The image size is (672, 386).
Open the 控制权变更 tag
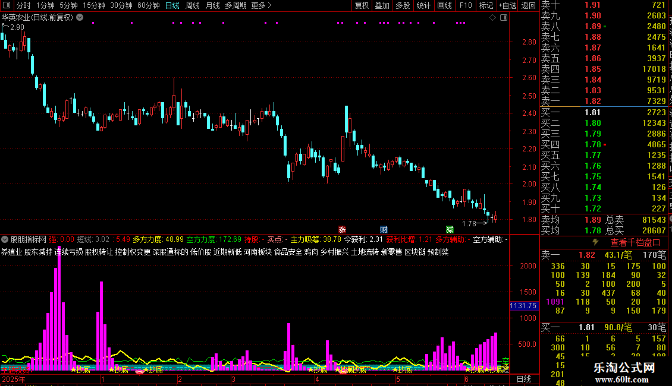(133, 252)
